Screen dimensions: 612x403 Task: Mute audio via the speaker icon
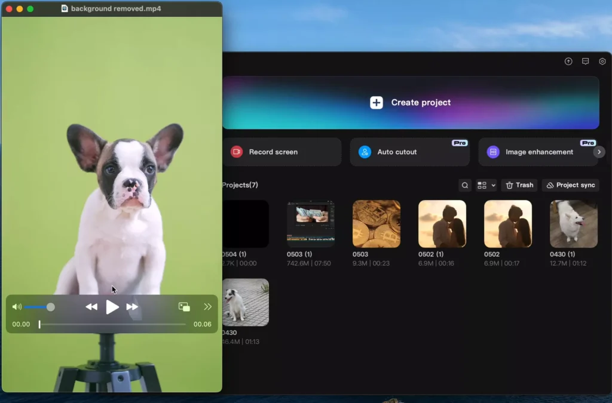17,307
